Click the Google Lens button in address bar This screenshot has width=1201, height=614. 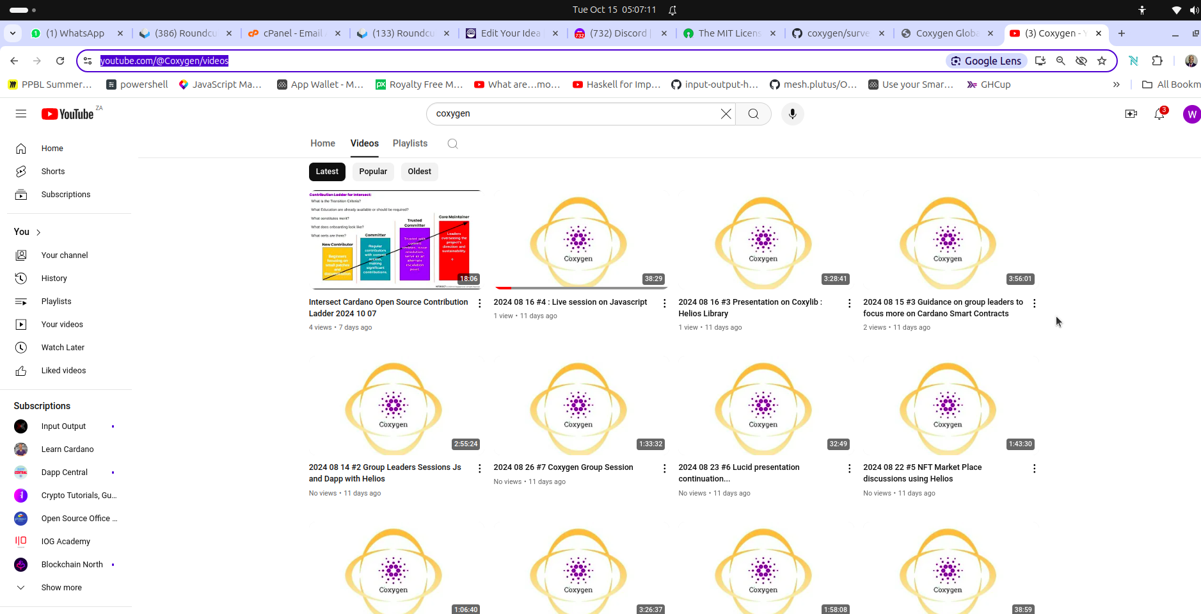[x=986, y=61]
